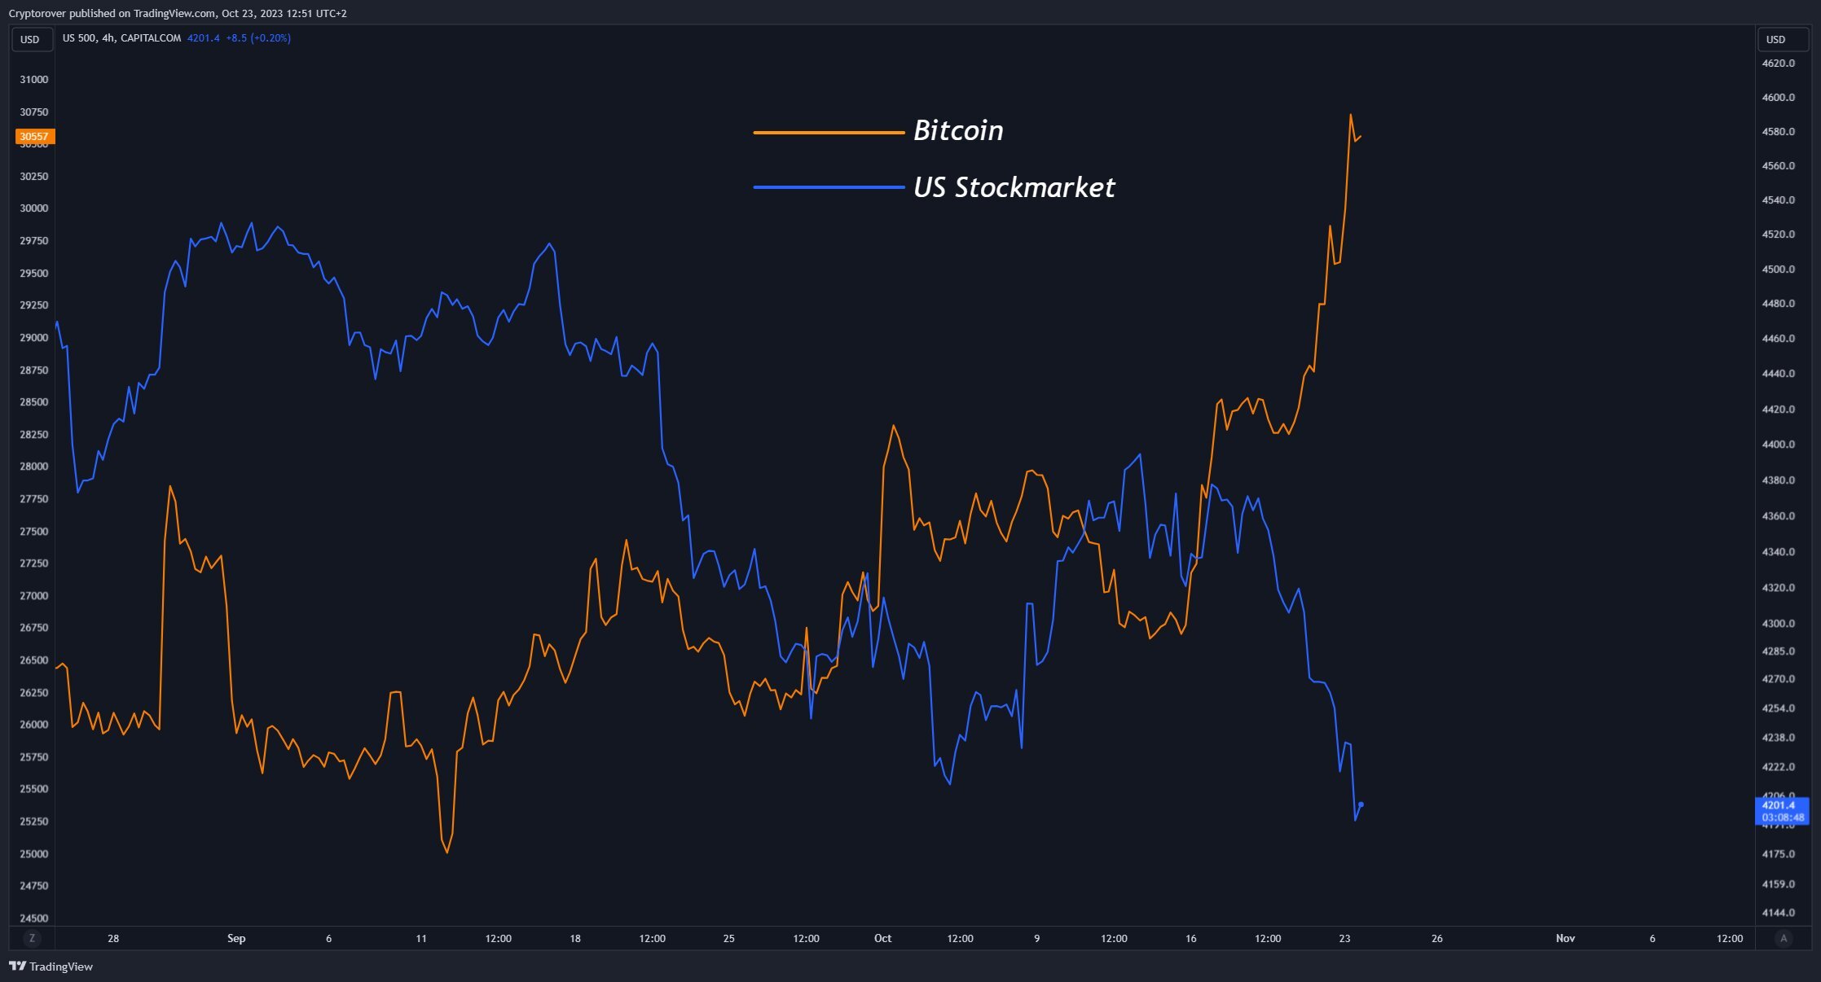
Task: Click the blue 4201.4 price label
Action: pos(1781,811)
